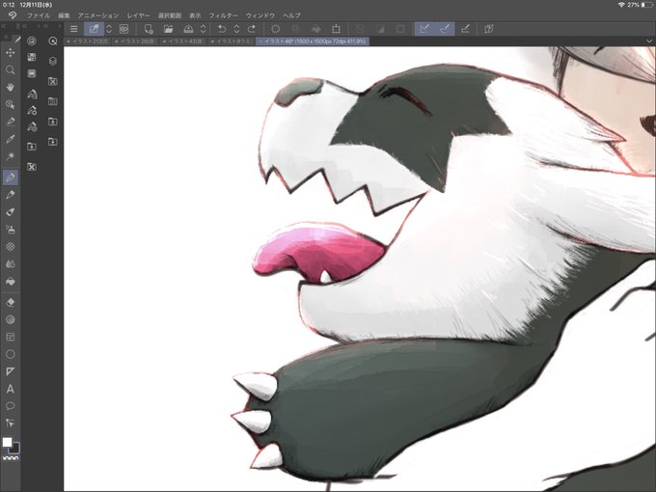Click the dark sub color swatch

click(15, 449)
